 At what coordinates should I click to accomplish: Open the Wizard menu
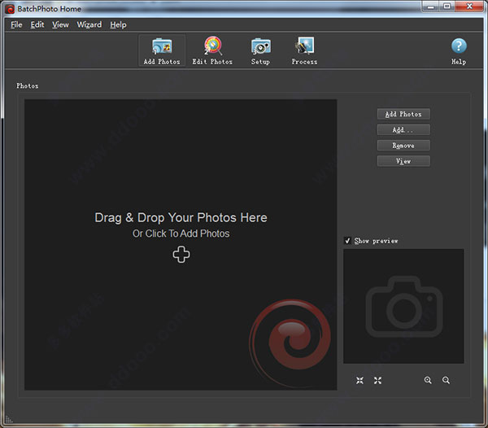pos(89,24)
